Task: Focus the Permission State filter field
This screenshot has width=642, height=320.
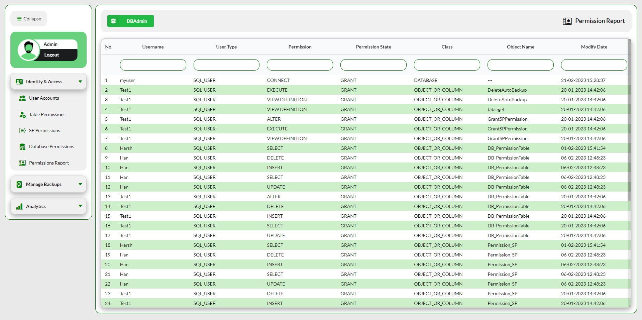Action: [x=373, y=65]
